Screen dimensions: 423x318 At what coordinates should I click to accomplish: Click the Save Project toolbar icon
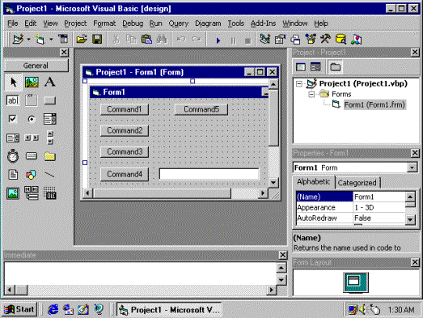click(97, 39)
